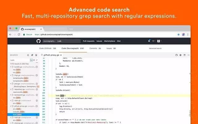Collapse the repository.go result group
198x124 pixels.
[11, 89]
